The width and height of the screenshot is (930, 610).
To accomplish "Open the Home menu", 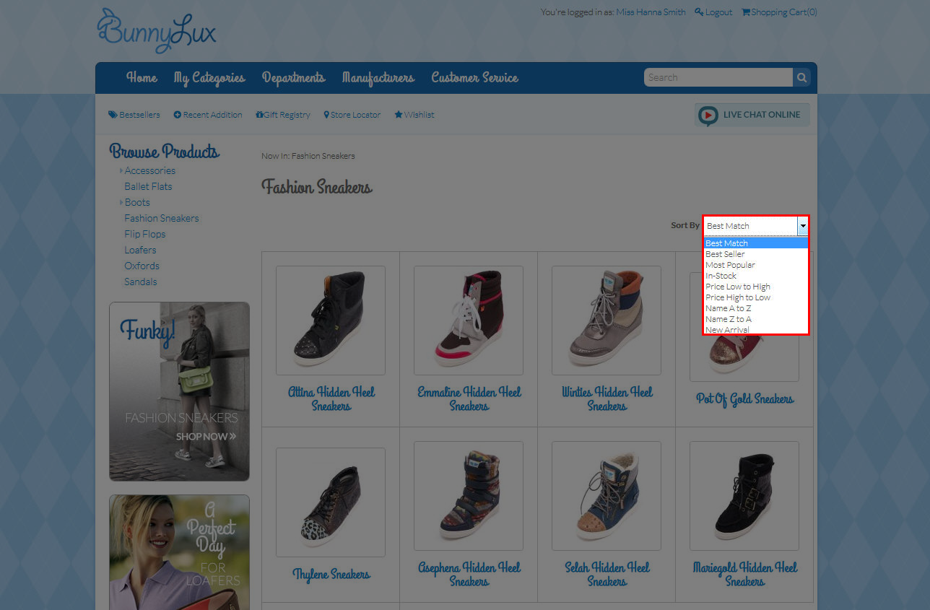I will coord(142,78).
